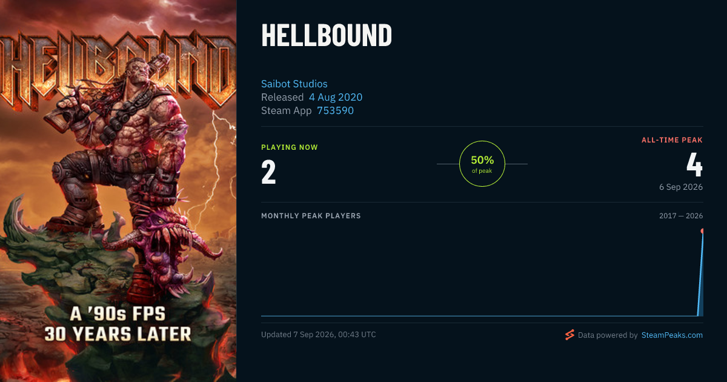Click the Playing Now green label
Screen dimensions: 727x382
click(290, 147)
